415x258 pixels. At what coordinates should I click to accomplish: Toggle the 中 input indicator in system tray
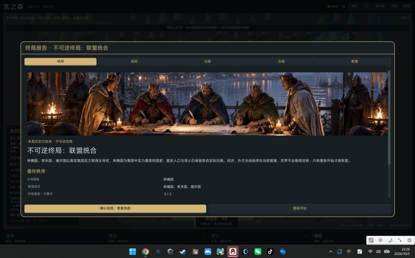349,251
